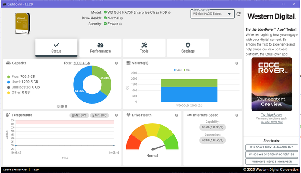Click help icon in Capacity panel
This screenshot has height=173, width=301.
click(x=117, y=63)
